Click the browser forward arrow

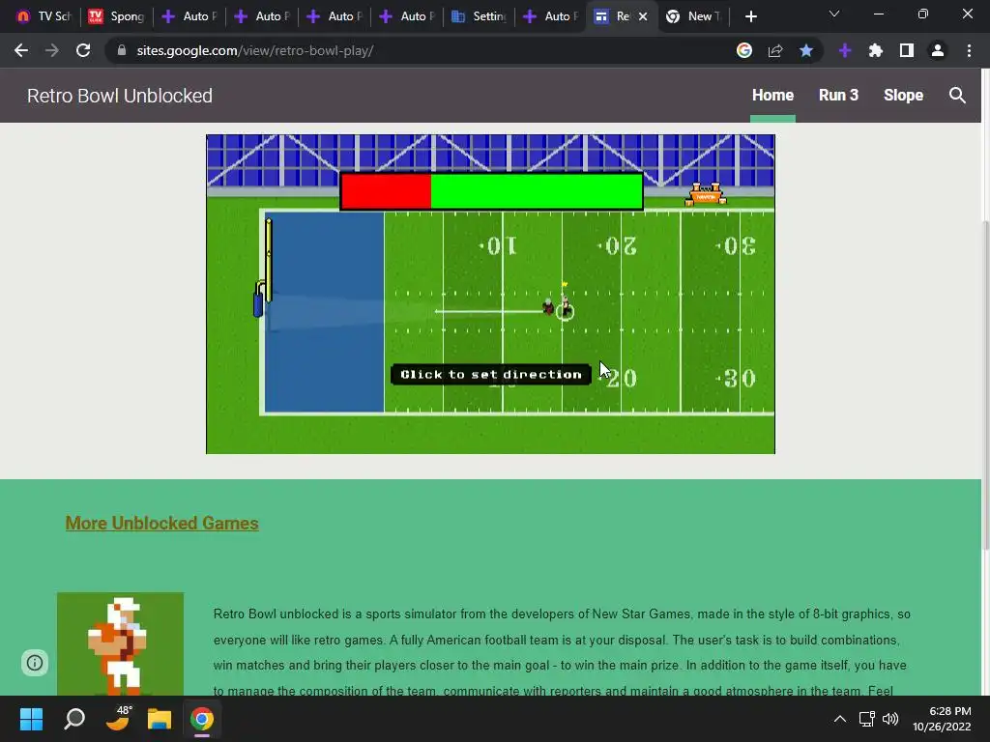[52, 50]
